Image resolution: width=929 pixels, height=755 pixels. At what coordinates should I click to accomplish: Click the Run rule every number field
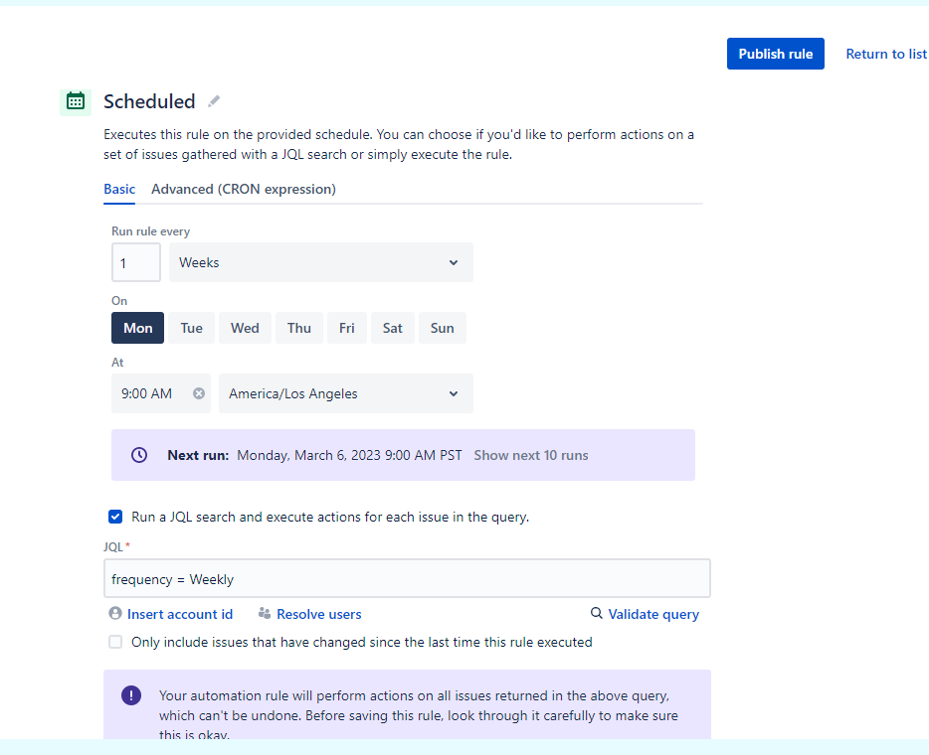pos(135,262)
